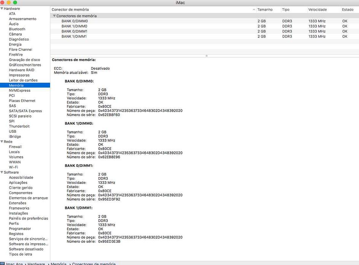The height and width of the screenshot is (265, 359).
Task: Open Bluetooth hardware info
Action: point(17,29)
